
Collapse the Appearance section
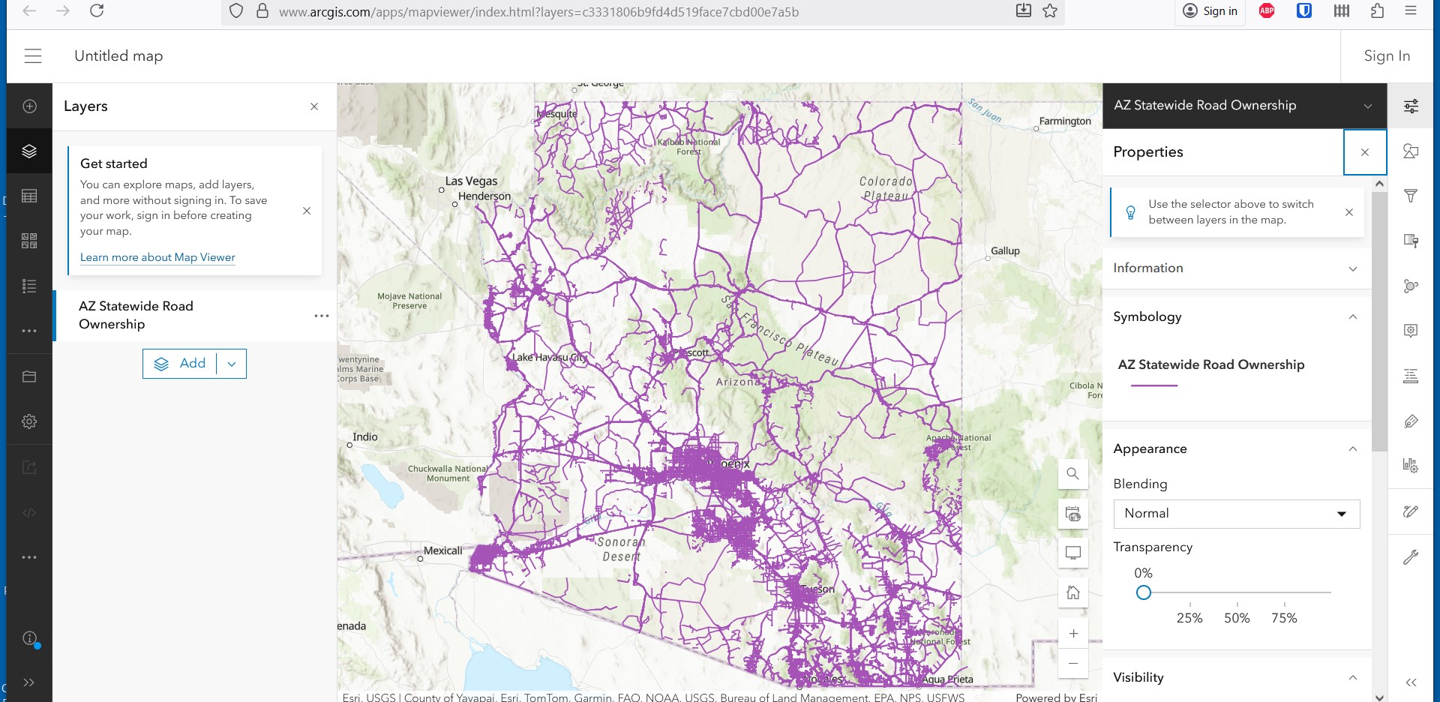[1352, 449]
